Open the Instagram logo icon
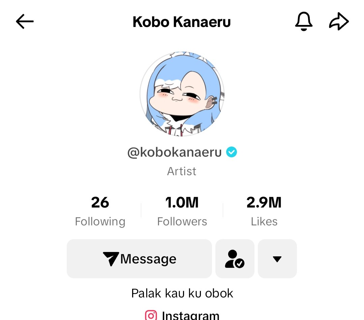Image resolution: width=364 pixels, height=320 pixels. pos(151,315)
